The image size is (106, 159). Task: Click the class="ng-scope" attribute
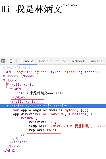pyautogui.click(x=80, y=72)
